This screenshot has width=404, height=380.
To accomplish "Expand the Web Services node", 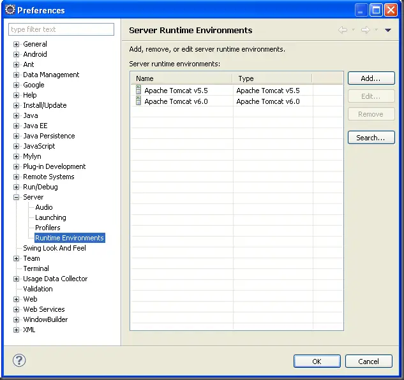I will pyautogui.click(x=17, y=310).
